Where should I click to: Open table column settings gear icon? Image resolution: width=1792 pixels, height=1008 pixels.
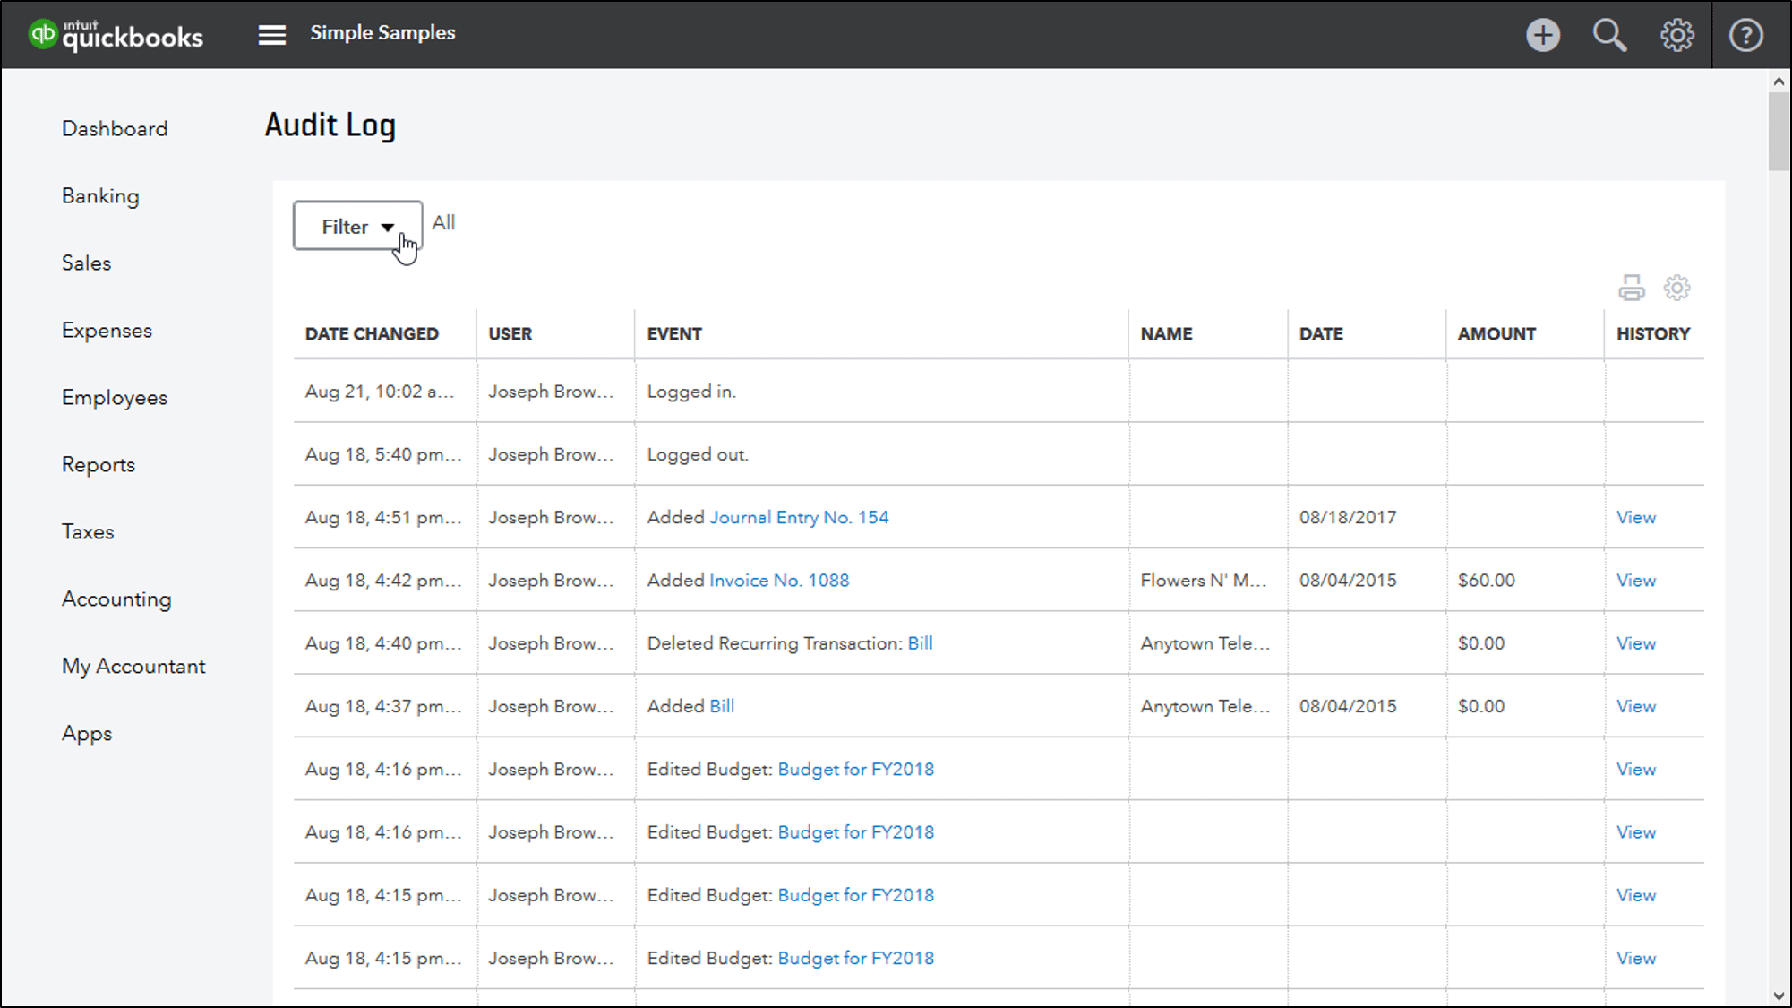(1676, 288)
